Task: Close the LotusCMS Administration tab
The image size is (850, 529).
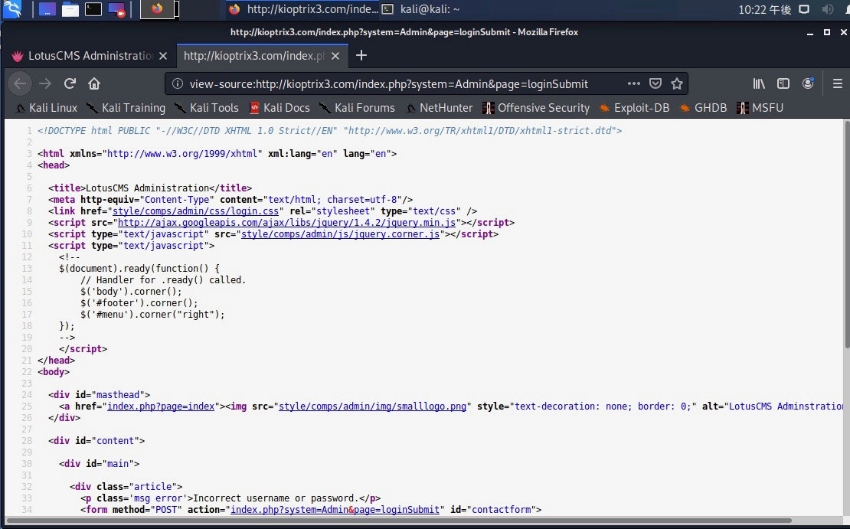Action: pyautogui.click(x=162, y=56)
